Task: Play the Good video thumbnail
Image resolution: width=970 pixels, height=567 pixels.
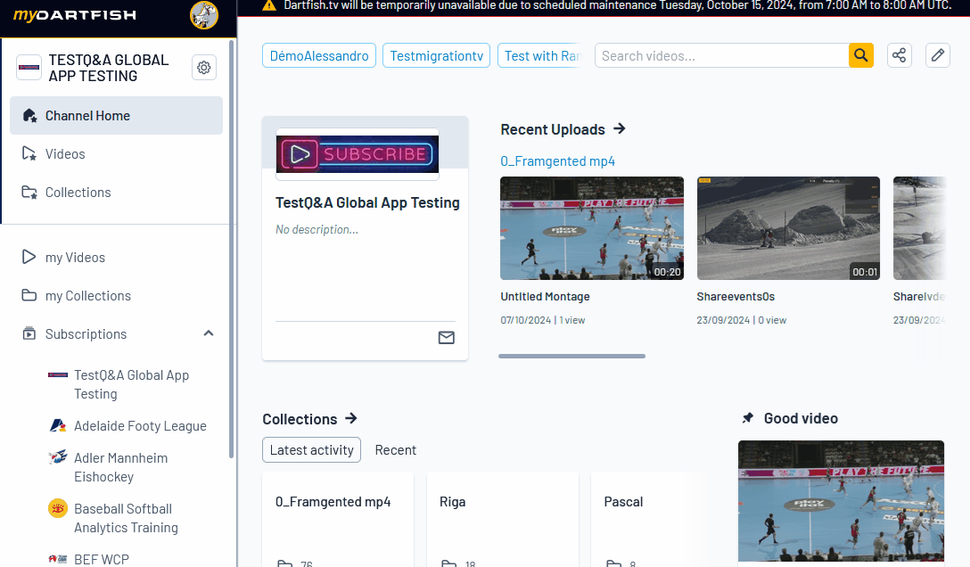Action: [x=842, y=501]
